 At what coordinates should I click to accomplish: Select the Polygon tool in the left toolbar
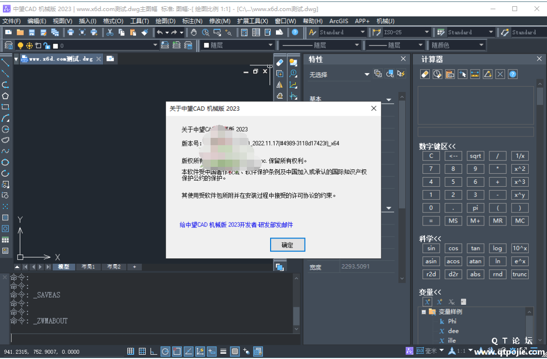pos(5,96)
